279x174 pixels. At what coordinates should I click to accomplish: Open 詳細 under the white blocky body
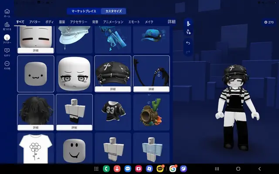coord(74,127)
